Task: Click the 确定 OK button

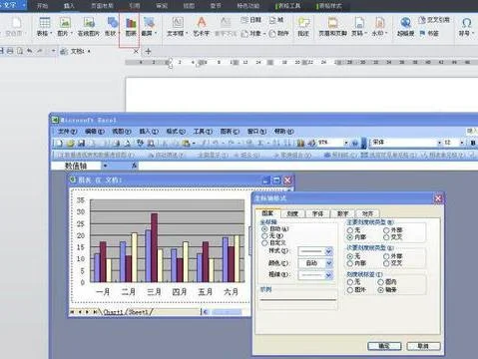Action: 384,346
